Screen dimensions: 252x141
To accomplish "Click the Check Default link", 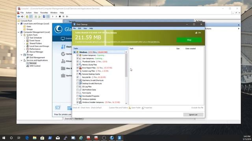I will [96, 108].
